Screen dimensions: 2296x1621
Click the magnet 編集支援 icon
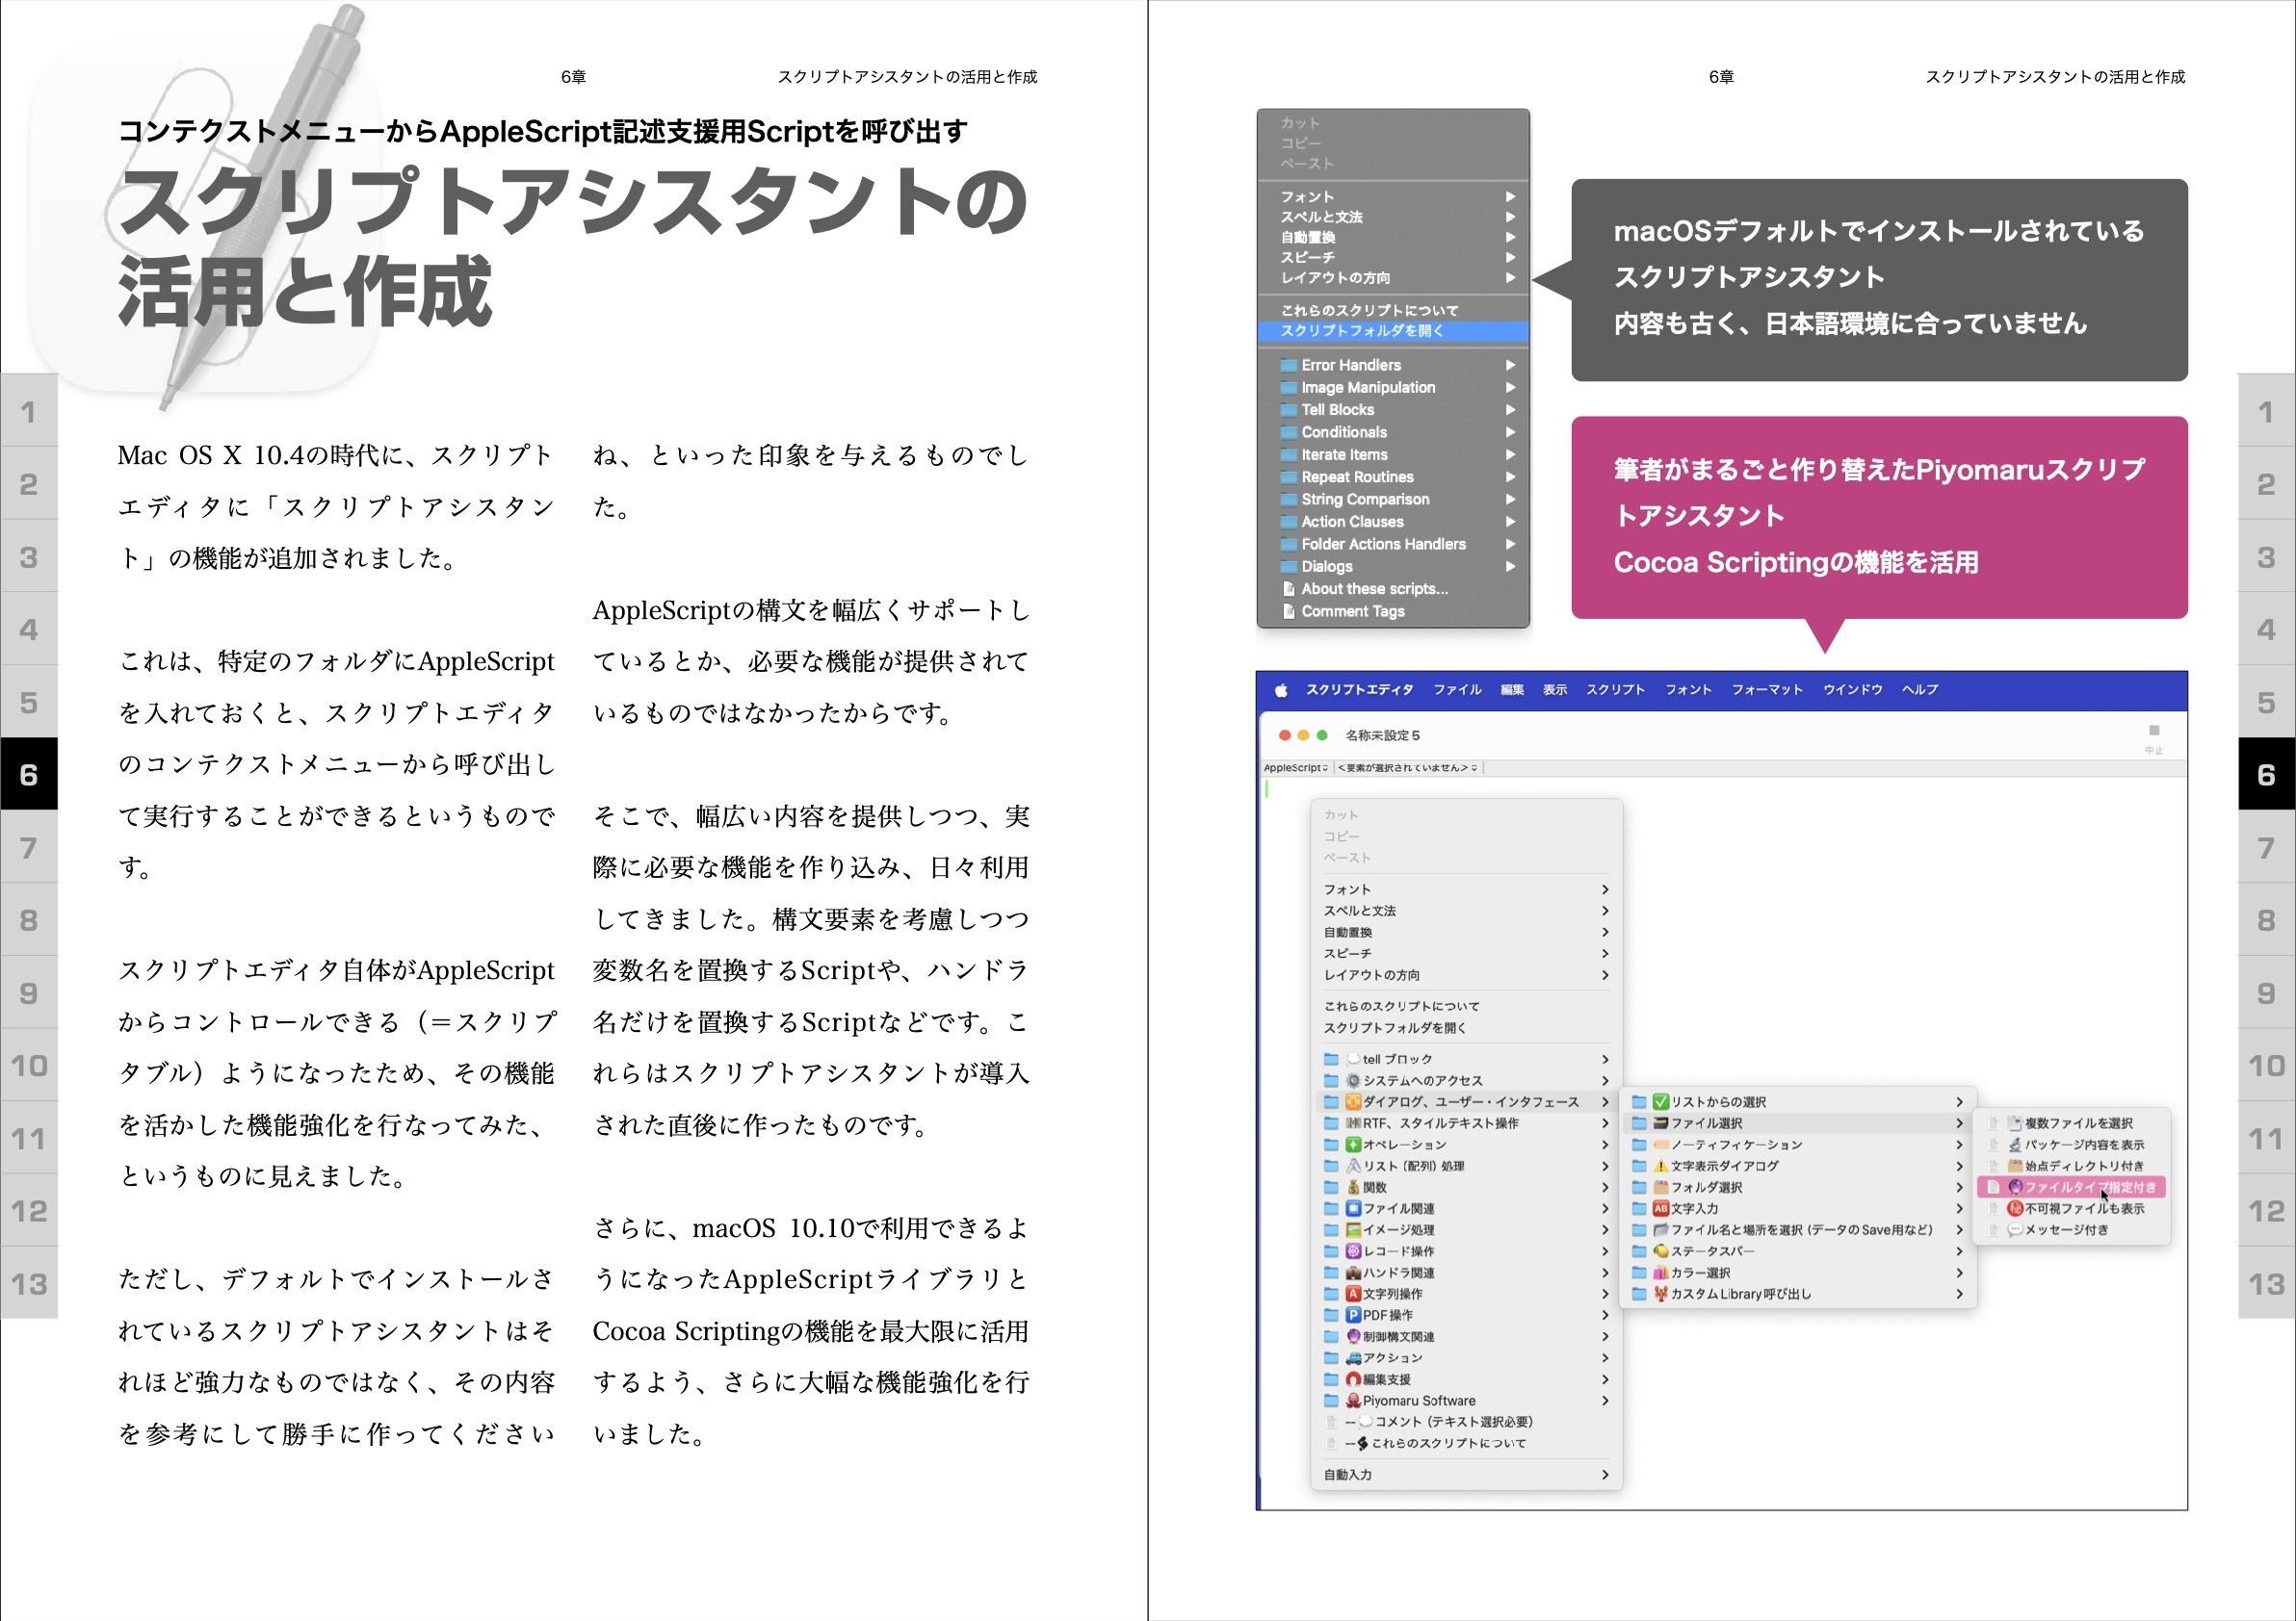click(x=1354, y=1379)
